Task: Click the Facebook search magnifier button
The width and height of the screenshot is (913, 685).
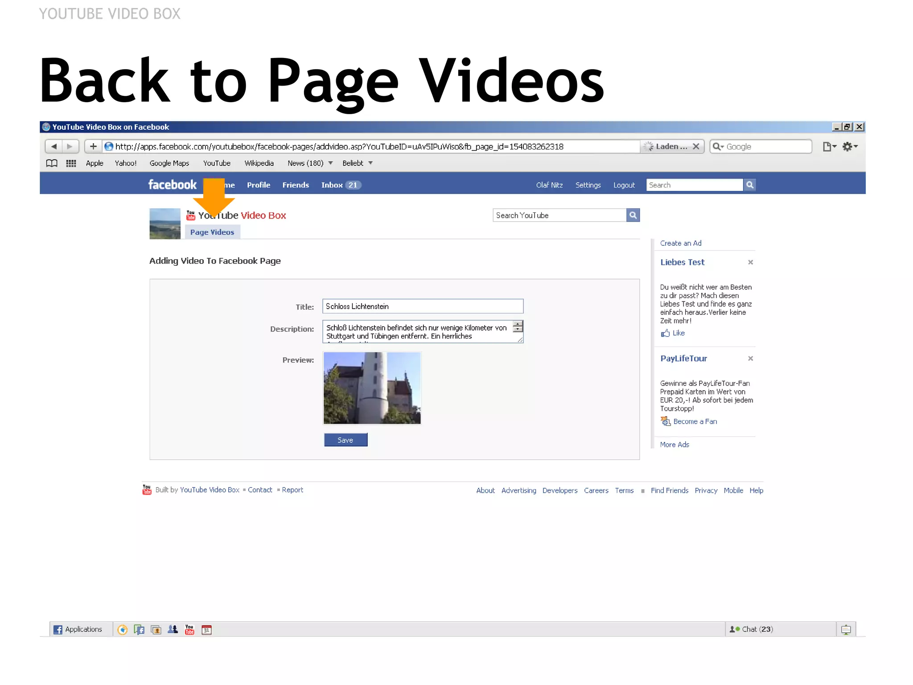Action: [750, 185]
